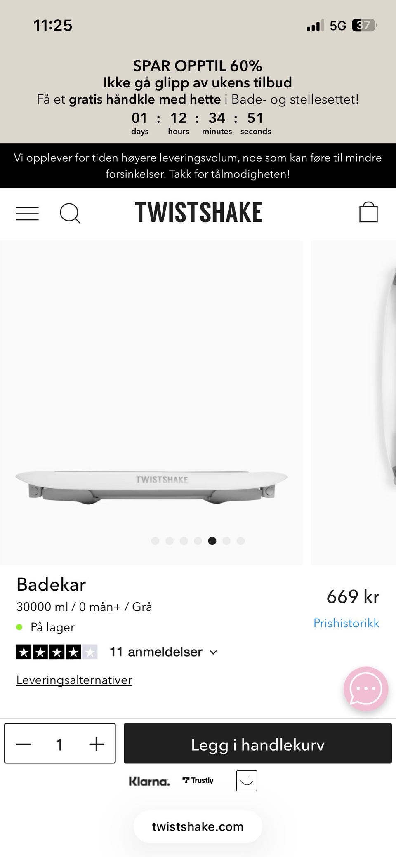Viewport: 396px width, 857px height.
Task: Expand the 11 anmeldelser dropdown
Action: pyautogui.click(x=163, y=652)
